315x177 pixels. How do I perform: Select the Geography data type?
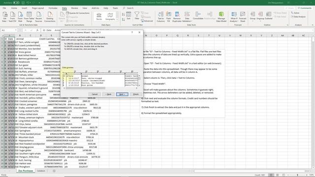tap(110, 16)
